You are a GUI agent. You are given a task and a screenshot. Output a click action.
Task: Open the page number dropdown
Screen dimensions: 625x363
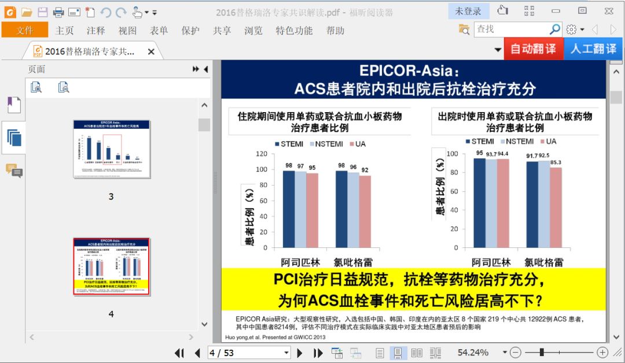(x=286, y=353)
